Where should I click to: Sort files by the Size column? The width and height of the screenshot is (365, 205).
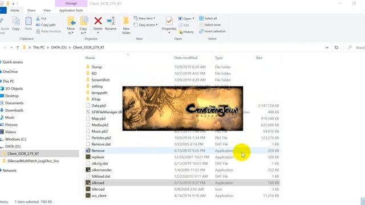(259, 58)
